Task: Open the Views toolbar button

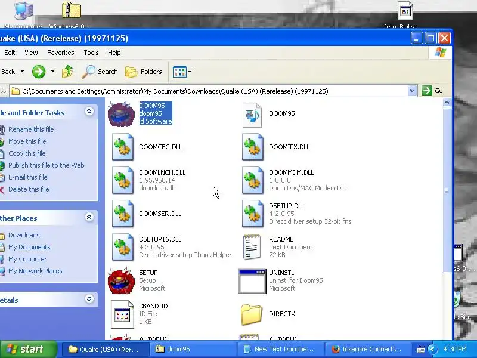Action: pos(180,72)
